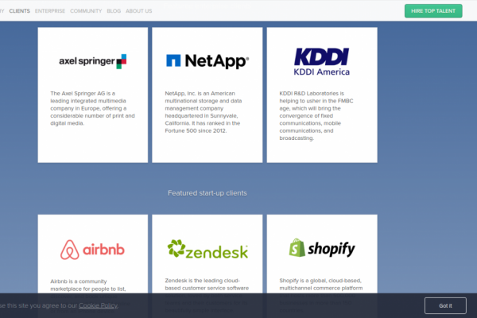Screen dimensions: 477x318
Task: Click the Featured start-up clients heading
Action: pyautogui.click(x=207, y=193)
